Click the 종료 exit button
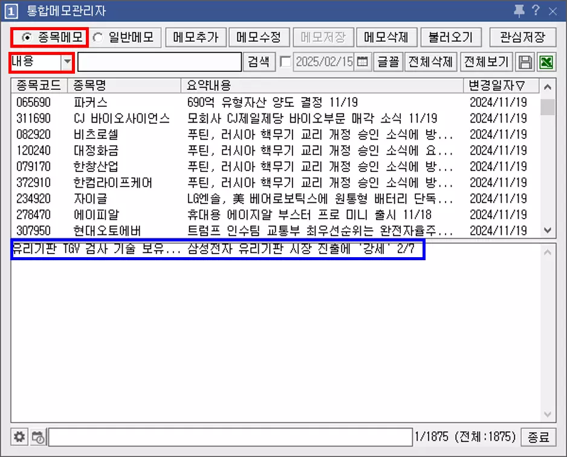The height and width of the screenshot is (457, 567). click(539, 437)
